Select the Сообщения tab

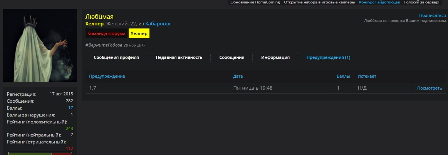(232, 57)
